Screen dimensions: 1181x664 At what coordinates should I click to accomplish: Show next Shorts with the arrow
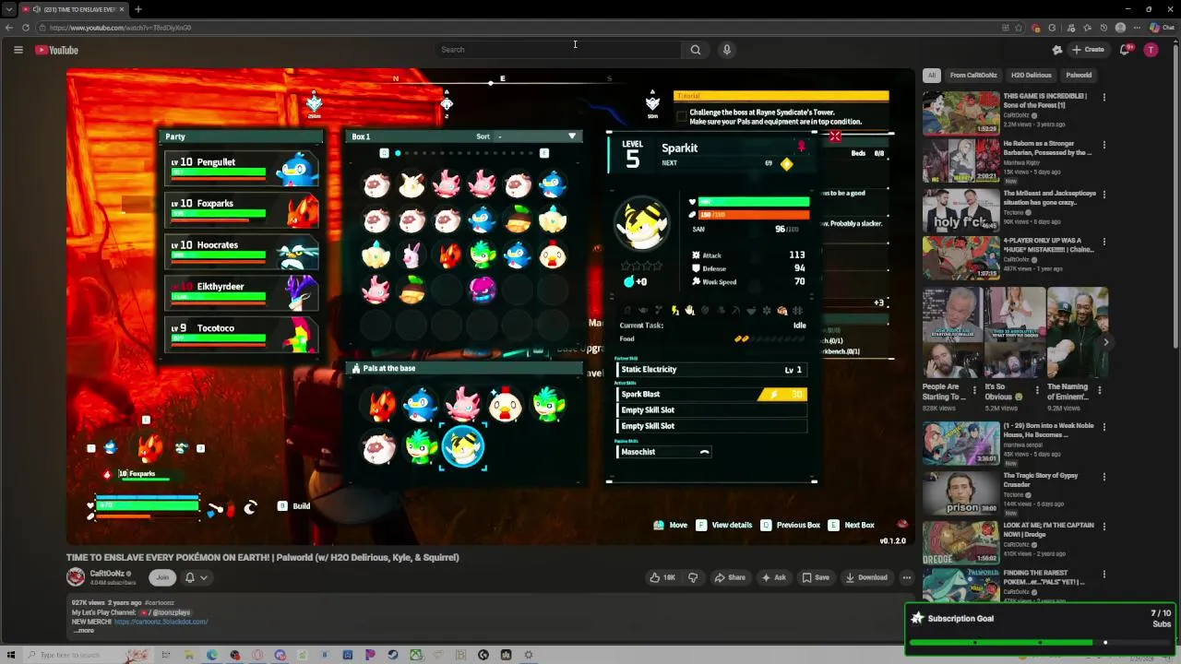[x=1106, y=342]
